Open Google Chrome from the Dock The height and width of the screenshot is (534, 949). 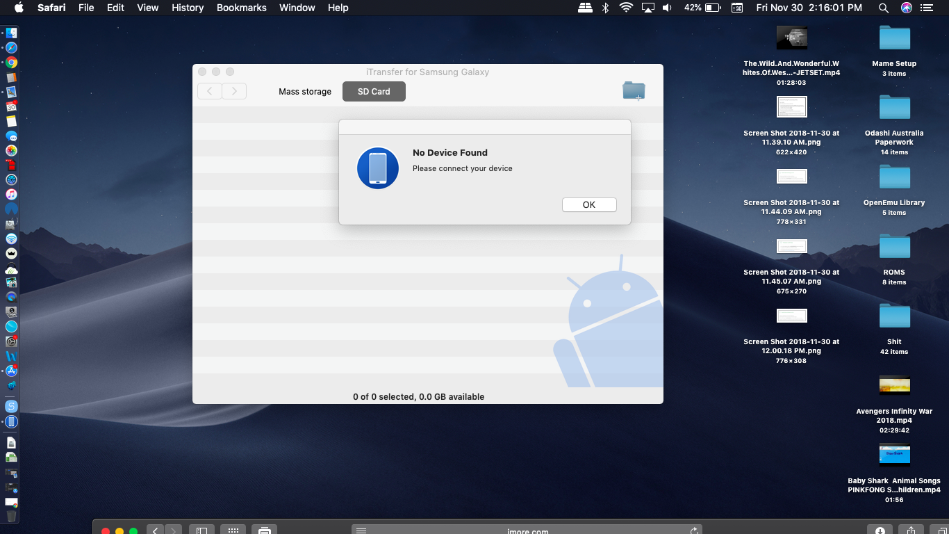point(11,62)
